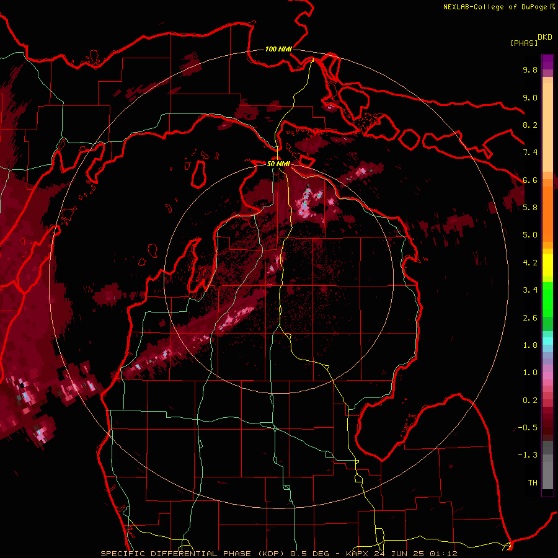
Task: Pick the bright green band of the color scale
Action: 547,299
